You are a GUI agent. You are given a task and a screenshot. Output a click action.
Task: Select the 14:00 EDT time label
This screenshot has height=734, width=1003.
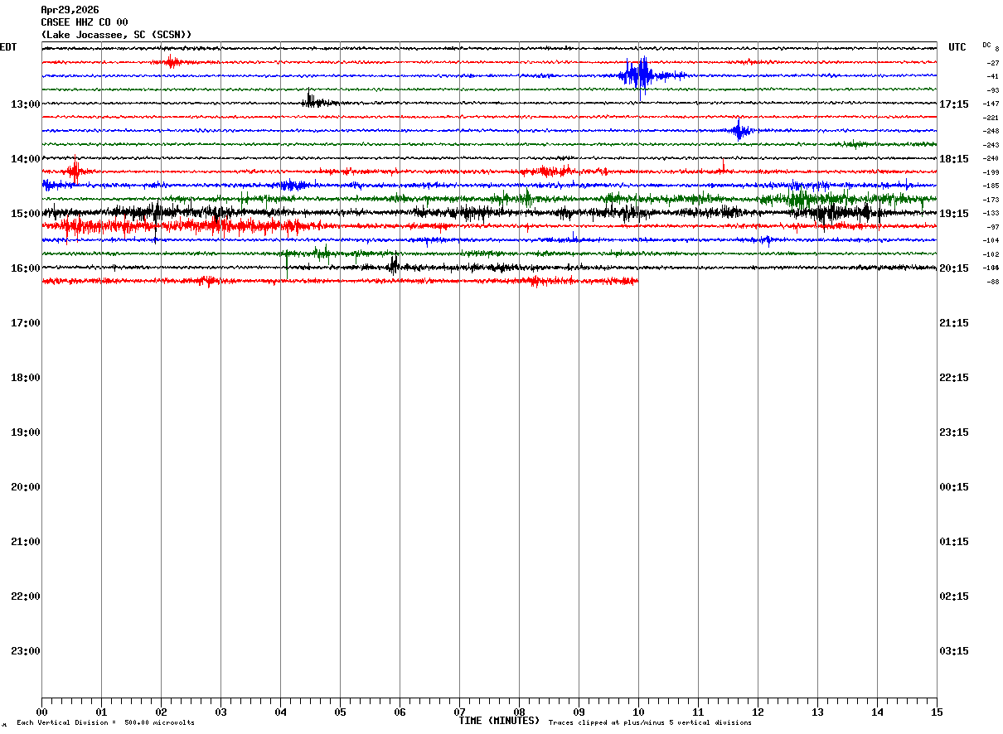tap(26, 159)
